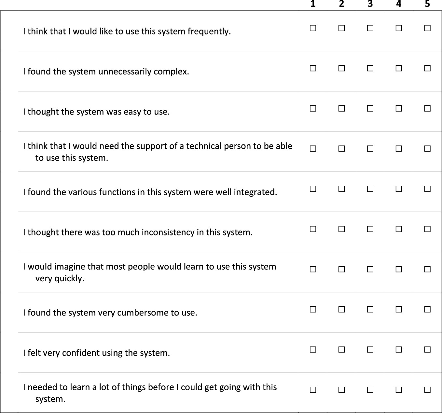Check rating 5 for 'needed to learn a lot'
This screenshot has width=442, height=413.
[x=427, y=390]
